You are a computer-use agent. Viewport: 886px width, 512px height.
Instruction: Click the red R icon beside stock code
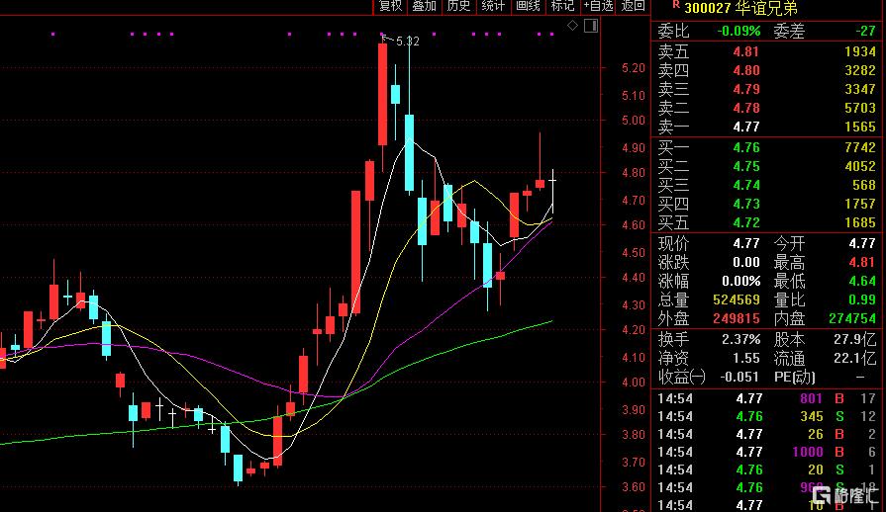[x=675, y=5]
